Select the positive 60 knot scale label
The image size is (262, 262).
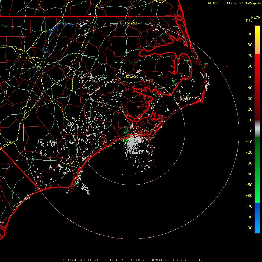tap(250, 66)
